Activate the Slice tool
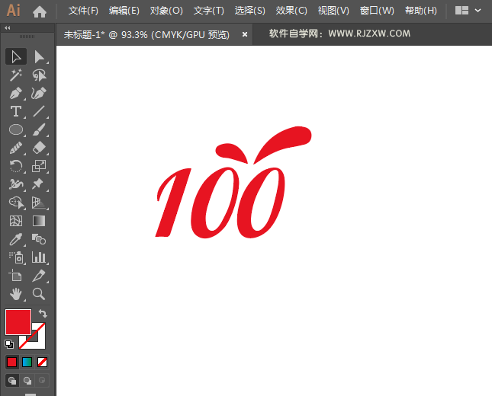 pyautogui.click(x=39, y=276)
